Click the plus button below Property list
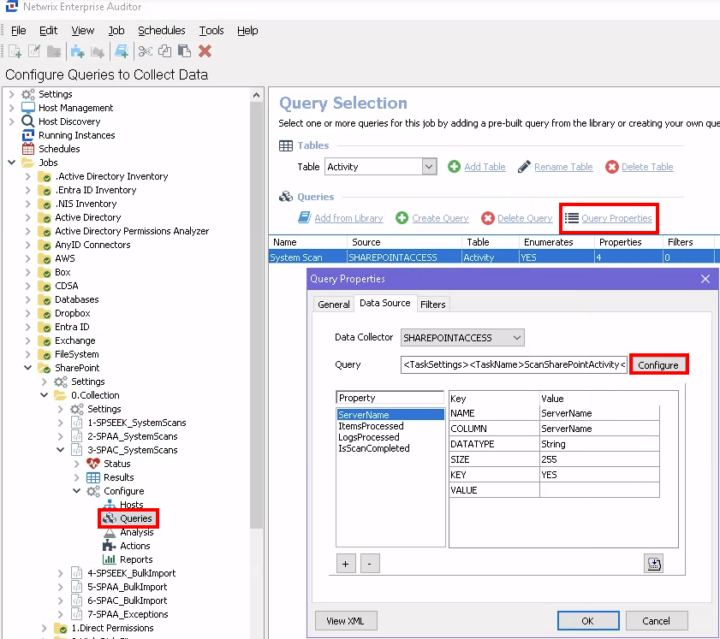The width and height of the screenshot is (720, 639). [346, 564]
